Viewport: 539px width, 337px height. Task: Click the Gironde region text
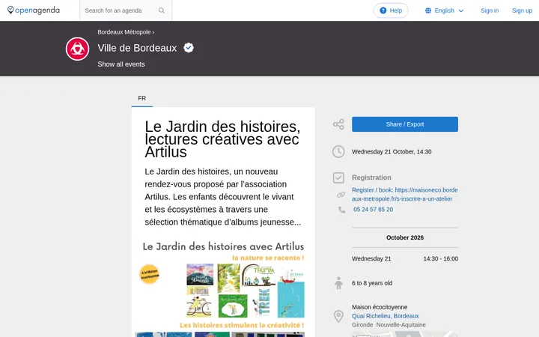362,325
